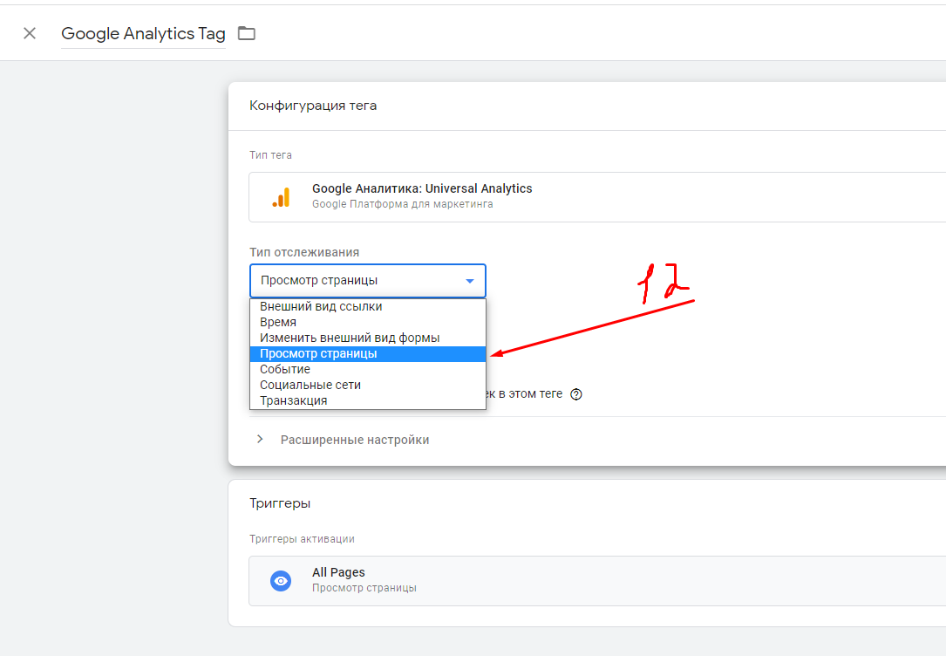Select highlighted Просмотр страницы option
946x656 pixels.
tap(318, 354)
